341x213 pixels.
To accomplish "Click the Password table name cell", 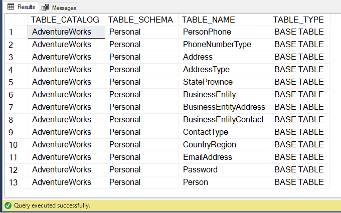I will [225, 170].
